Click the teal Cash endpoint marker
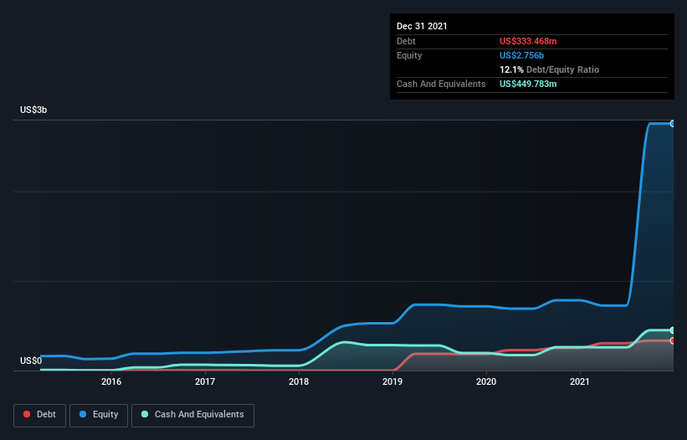Image resolution: width=687 pixels, height=440 pixels. pos(673,330)
